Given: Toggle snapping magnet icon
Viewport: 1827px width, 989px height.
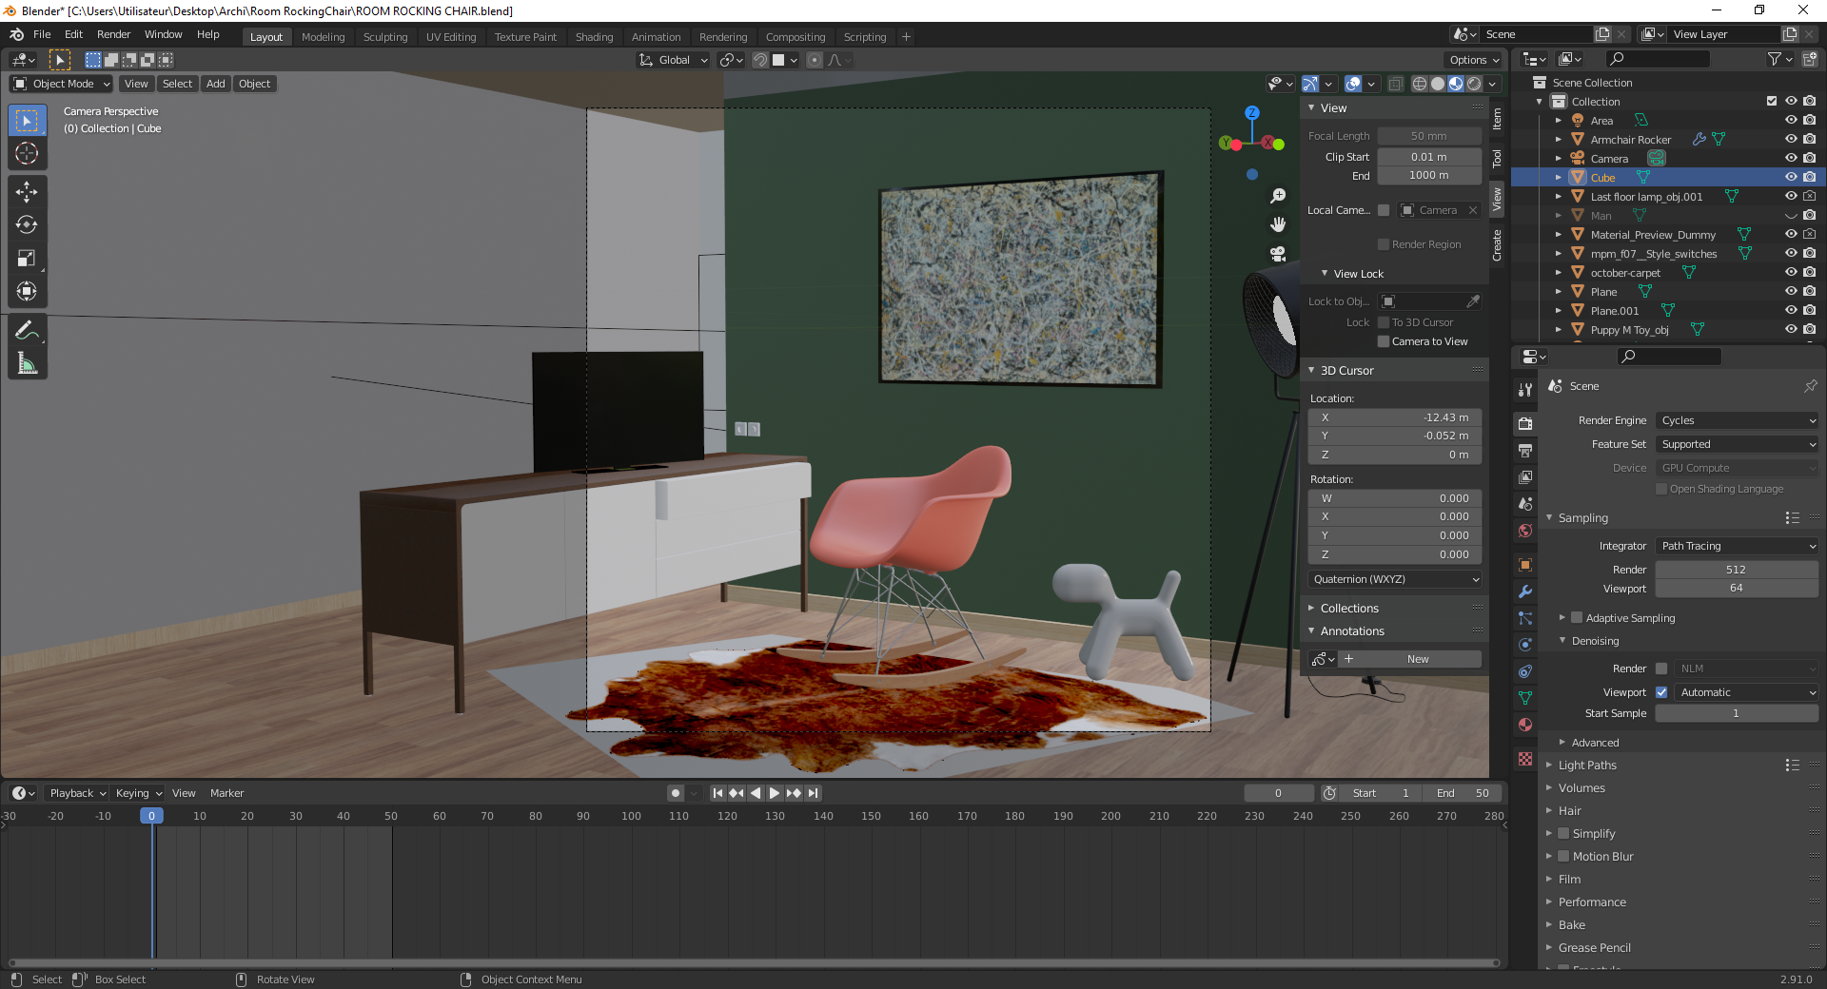Looking at the screenshot, I should 759,60.
